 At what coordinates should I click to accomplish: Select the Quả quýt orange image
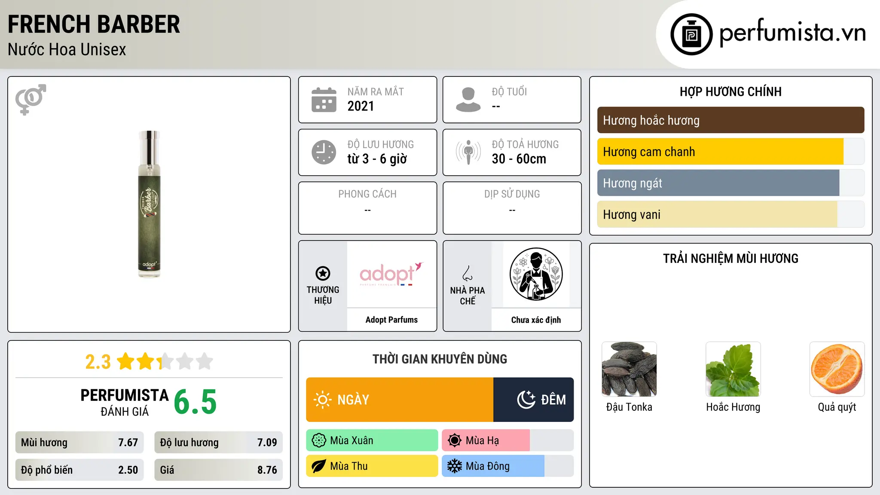pyautogui.click(x=837, y=369)
